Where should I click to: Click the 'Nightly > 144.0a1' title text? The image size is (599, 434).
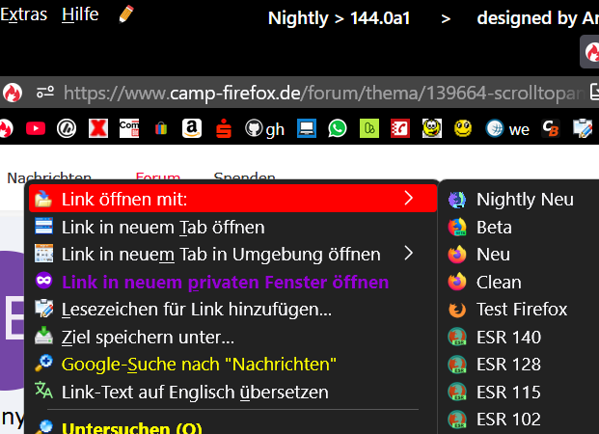(x=340, y=18)
